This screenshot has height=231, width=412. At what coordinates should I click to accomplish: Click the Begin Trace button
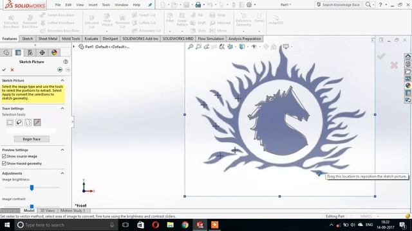tap(32, 139)
